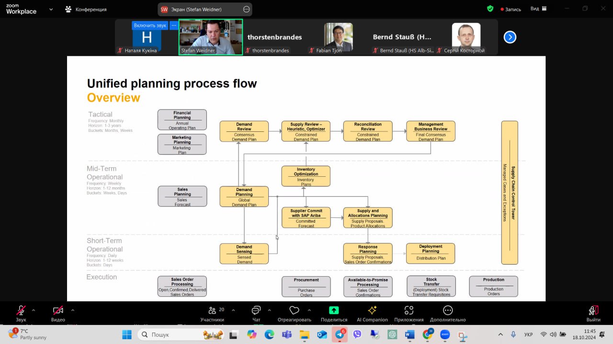The width and height of the screenshot is (613, 344).
Task: Switch to Zoom app in the taskbar
Action: [445, 334]
